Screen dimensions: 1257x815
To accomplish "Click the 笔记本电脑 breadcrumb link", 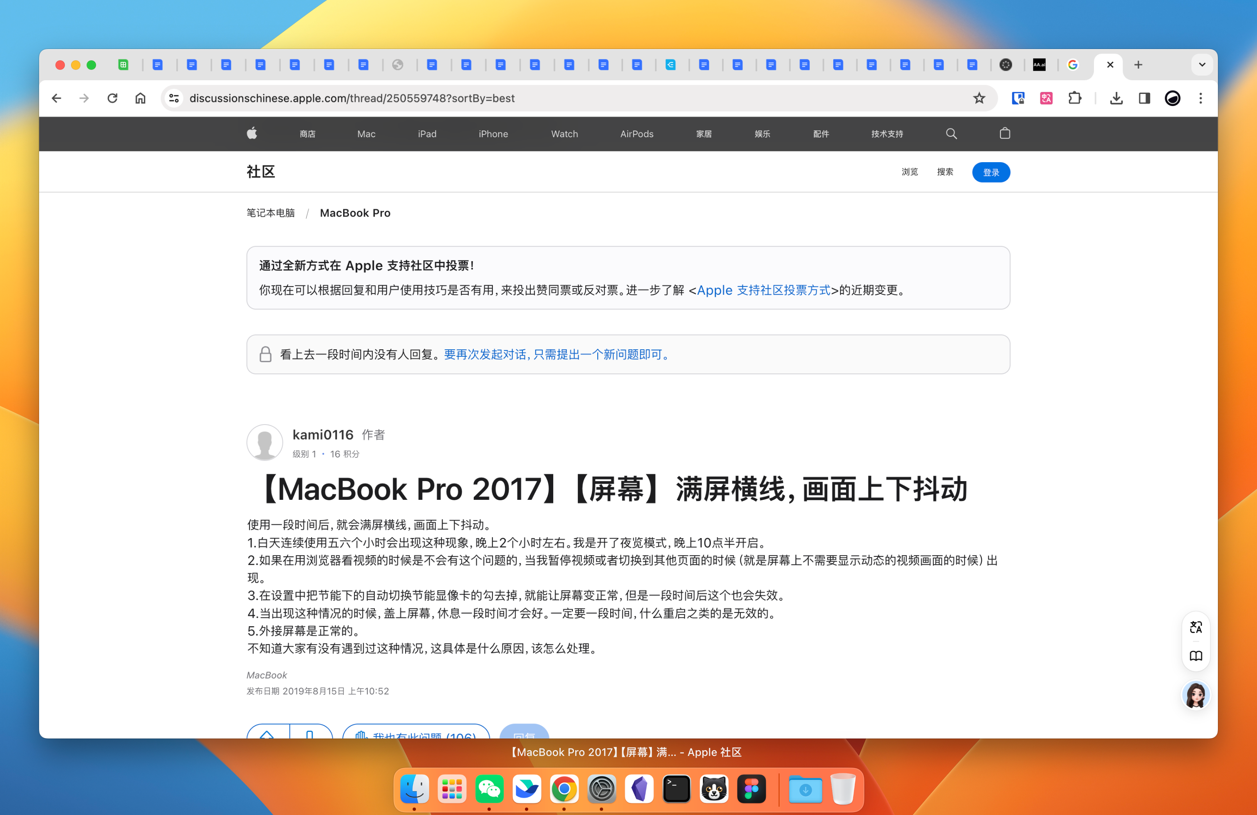I will click(x=270, y=213).
